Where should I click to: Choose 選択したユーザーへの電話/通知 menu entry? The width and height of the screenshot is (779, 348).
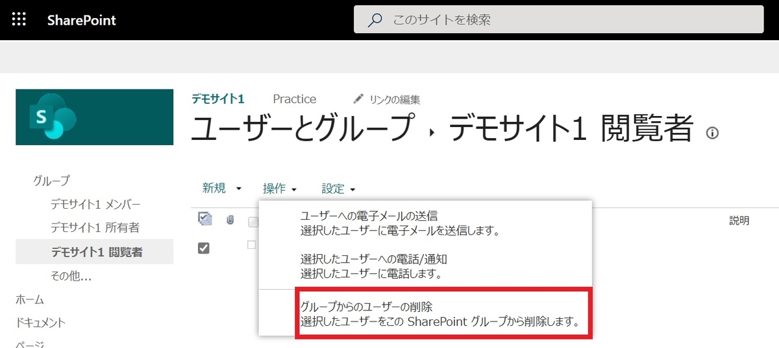[x=425, y=266]
